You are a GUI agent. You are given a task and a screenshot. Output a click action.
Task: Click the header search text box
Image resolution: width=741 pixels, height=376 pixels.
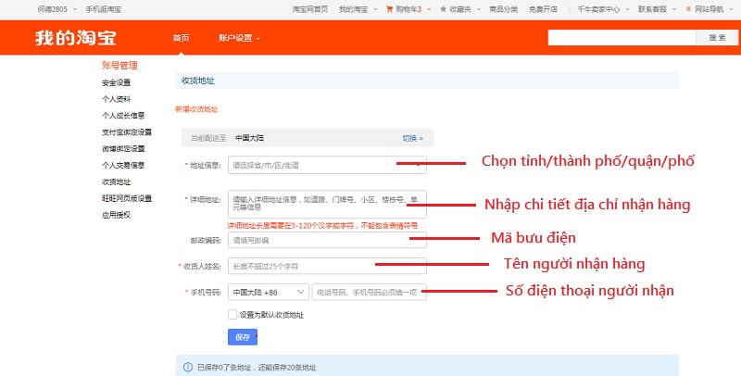[x=622, y=38]
